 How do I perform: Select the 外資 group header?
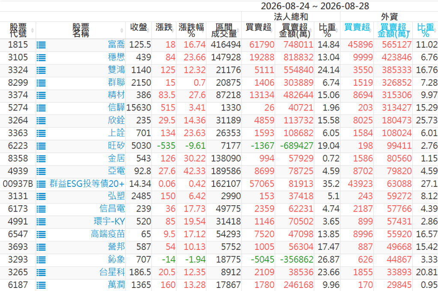click(x=389, y=17)
